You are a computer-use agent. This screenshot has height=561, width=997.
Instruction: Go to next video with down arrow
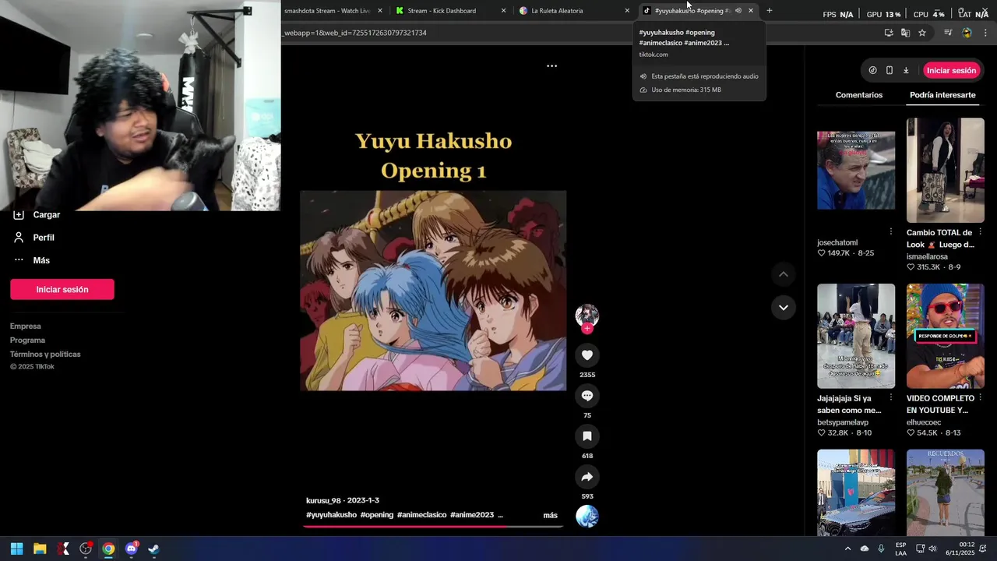[x=784, y=308]
